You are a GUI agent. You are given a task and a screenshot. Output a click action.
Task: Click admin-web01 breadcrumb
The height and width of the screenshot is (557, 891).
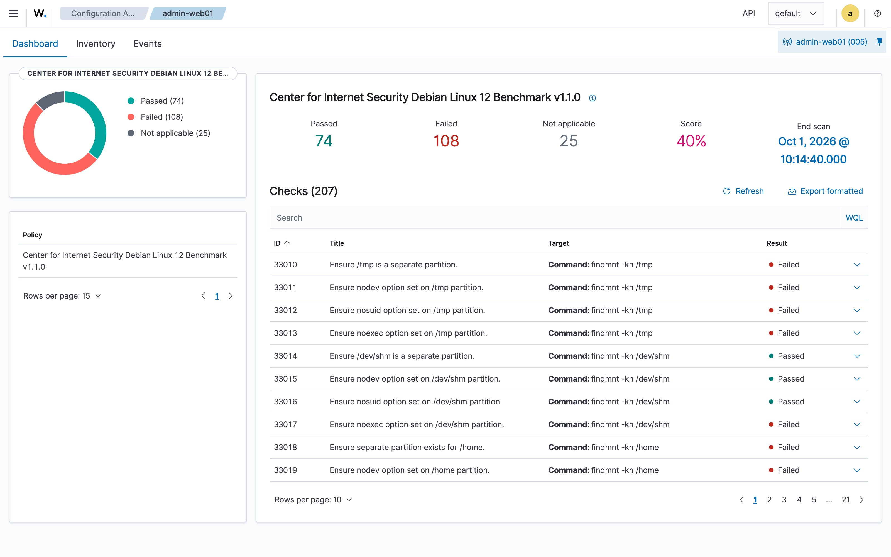[x=188, y=13]
